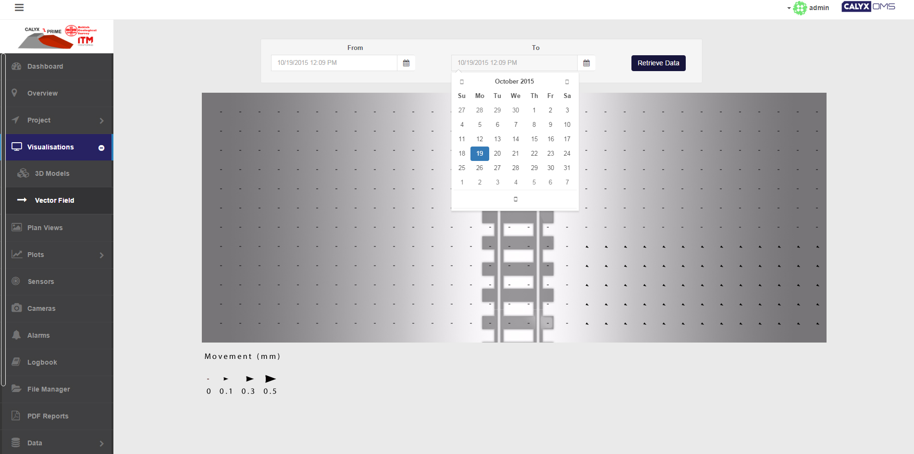Click the From date input field
914x454 pixels.
[x=334, y=63]
